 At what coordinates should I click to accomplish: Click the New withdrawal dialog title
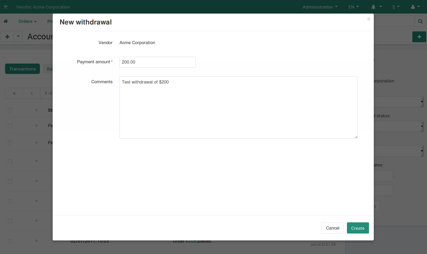click(x=86, y=22)
